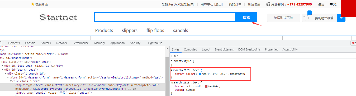Select the language option 中文
This screenshot has height=96, width=356.
333,4
